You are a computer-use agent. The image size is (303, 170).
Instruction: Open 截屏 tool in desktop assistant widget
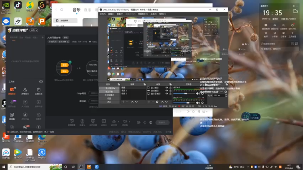click(266, 34)
